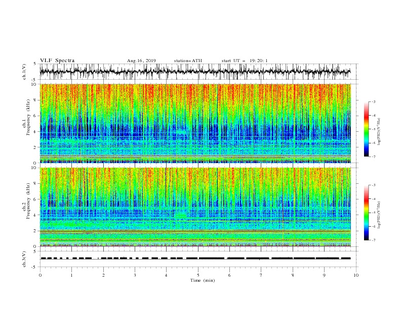Click time axis tick label "10" at the end of the time axis
Screen dimensions: 401x309
click(x=356, y=275)
